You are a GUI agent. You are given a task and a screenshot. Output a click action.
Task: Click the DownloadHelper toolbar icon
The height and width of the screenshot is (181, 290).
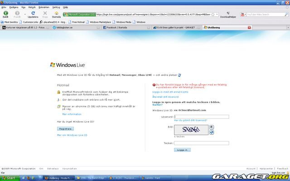click(x=227, y=13)
